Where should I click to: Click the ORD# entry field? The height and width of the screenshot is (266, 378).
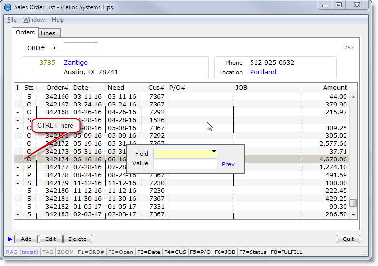coord(81,48)
